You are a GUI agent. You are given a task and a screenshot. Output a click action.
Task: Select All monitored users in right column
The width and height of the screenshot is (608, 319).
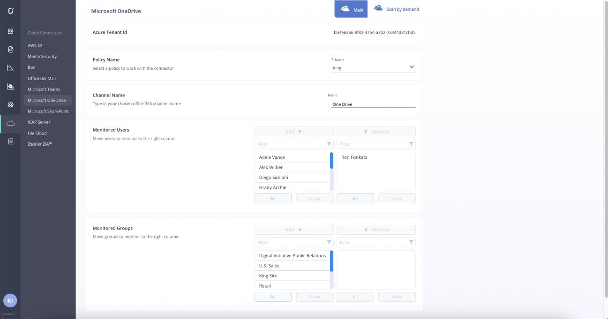pyautogui.click(x=355, y=199)
